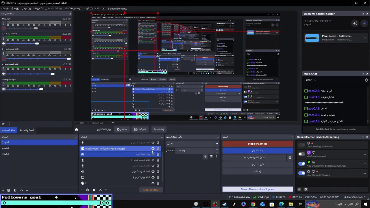Open the StreamElements menu
Image resolution: width=370 pixels, height=208 pixels.
tap(117, 8)
